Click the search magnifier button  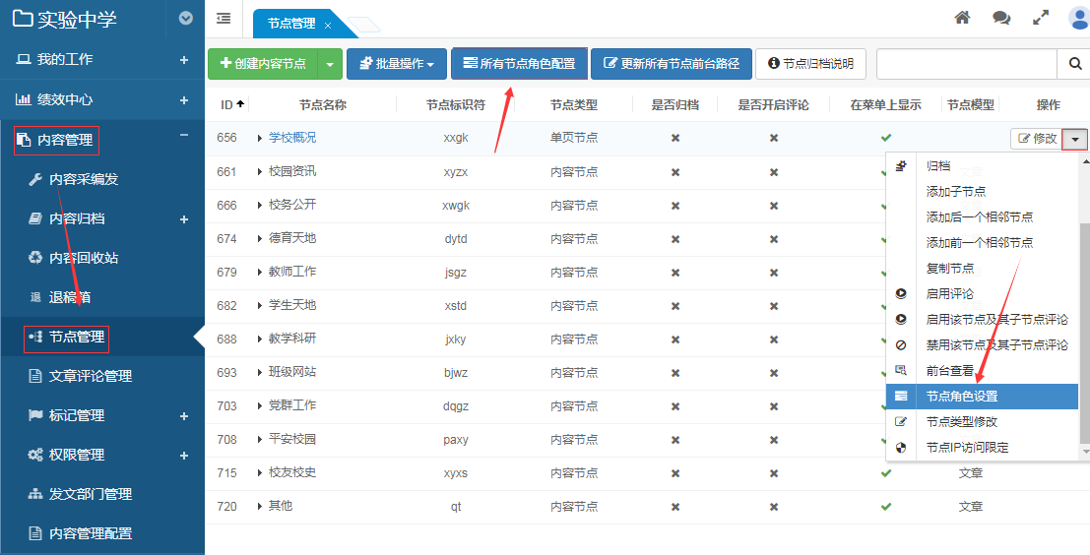1074,64
